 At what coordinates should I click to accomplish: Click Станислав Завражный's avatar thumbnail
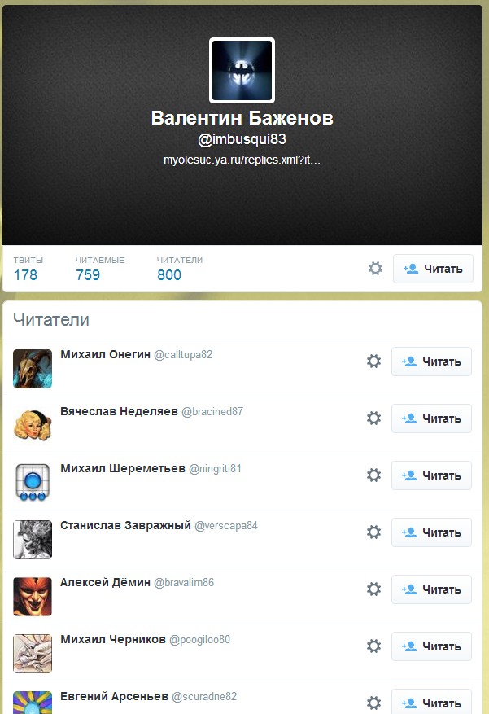(33, 540)
